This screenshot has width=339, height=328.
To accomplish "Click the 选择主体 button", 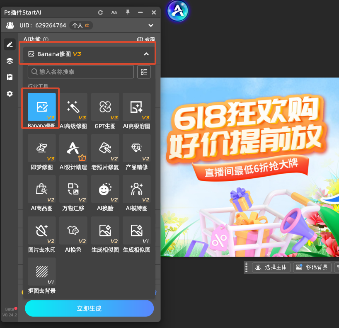I will click(x=271, y=267).
